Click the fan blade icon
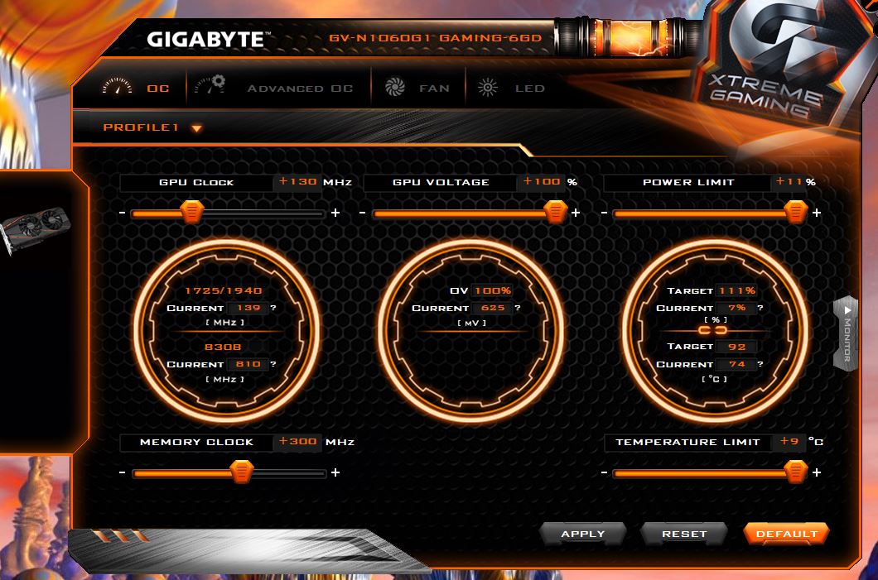Screen dimensions: 878x580 (395, 87)
